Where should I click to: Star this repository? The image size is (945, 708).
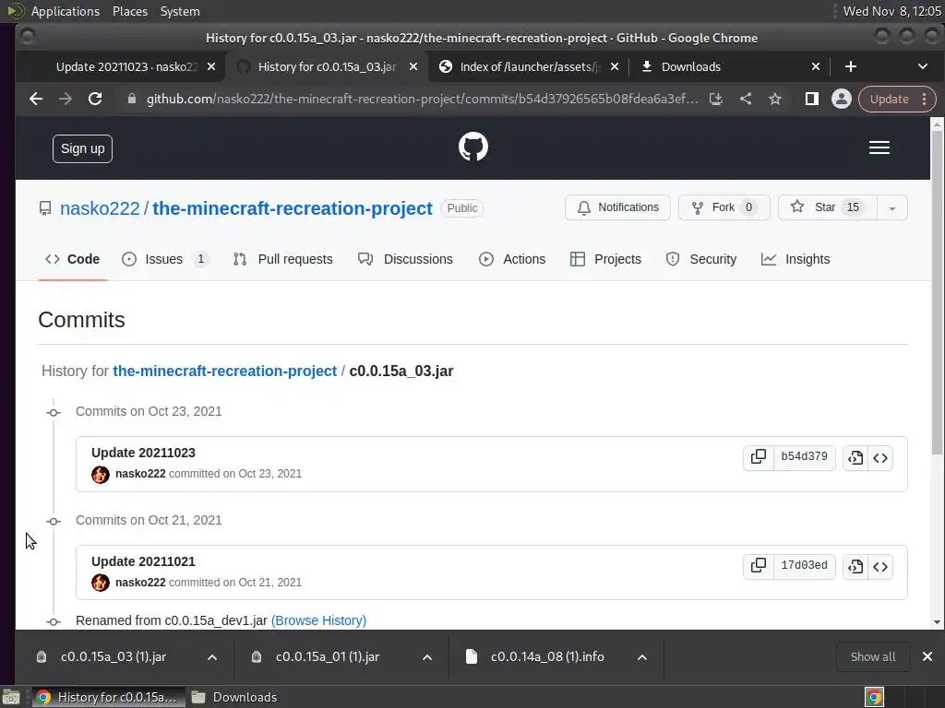[x=828, y=207]
